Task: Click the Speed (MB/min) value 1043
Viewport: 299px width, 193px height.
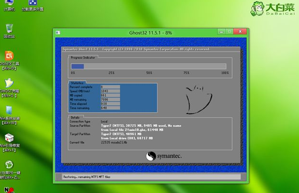Action: point(110,91)
